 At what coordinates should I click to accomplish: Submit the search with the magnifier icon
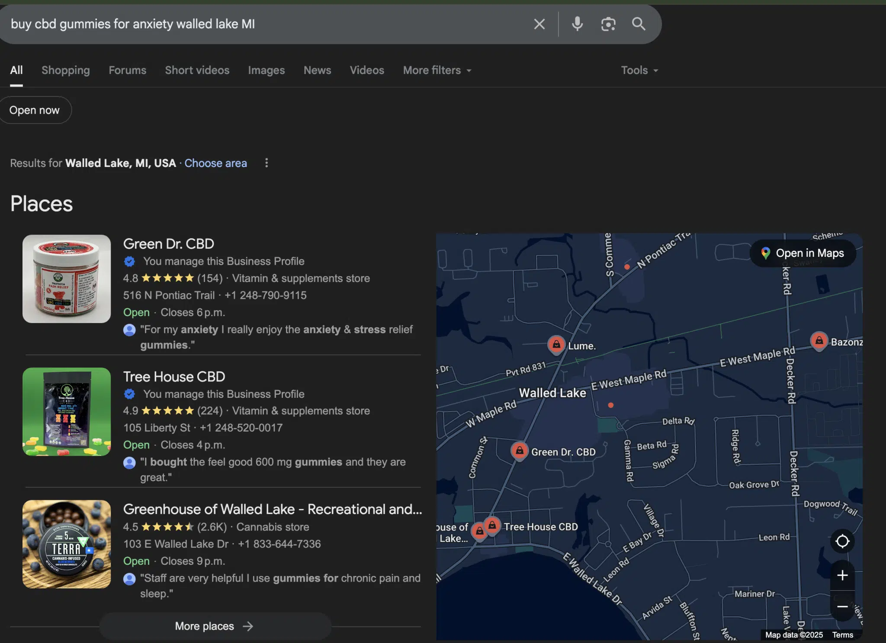point(639,24)
